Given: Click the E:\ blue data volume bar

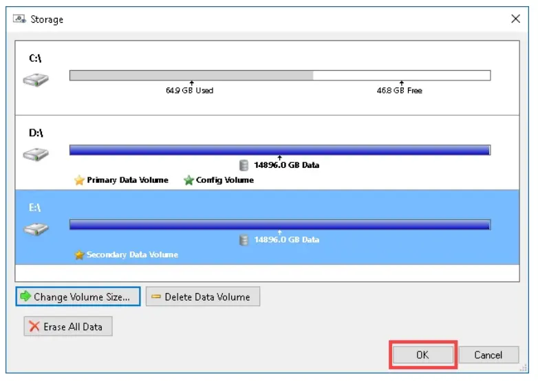Looking at the screenshot, I should point(280,225).
